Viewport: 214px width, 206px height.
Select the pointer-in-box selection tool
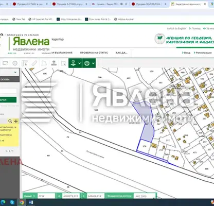tap(63, 63)
